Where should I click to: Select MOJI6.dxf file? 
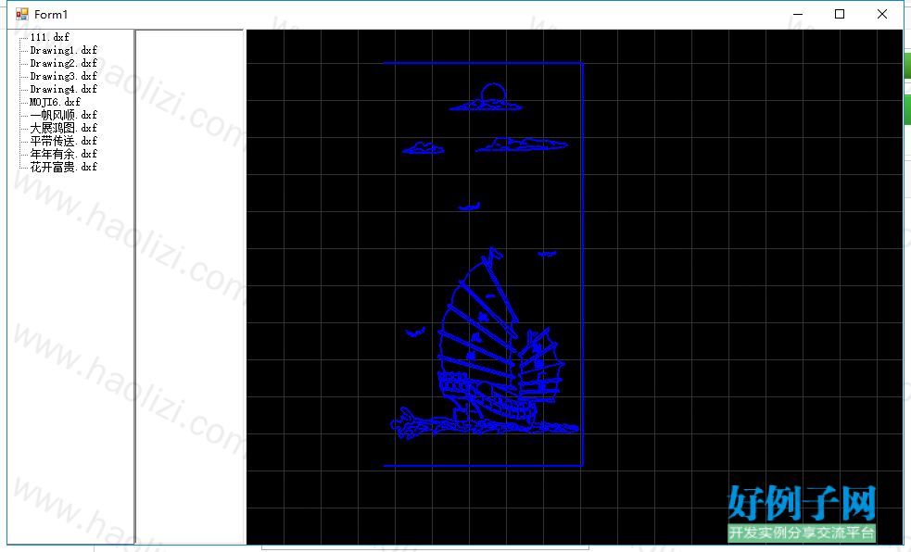tap(55, 102)
